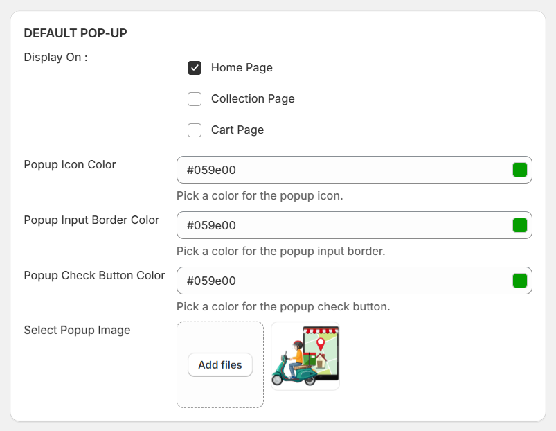Enable the Collection Page checkbox

[195, 99]
